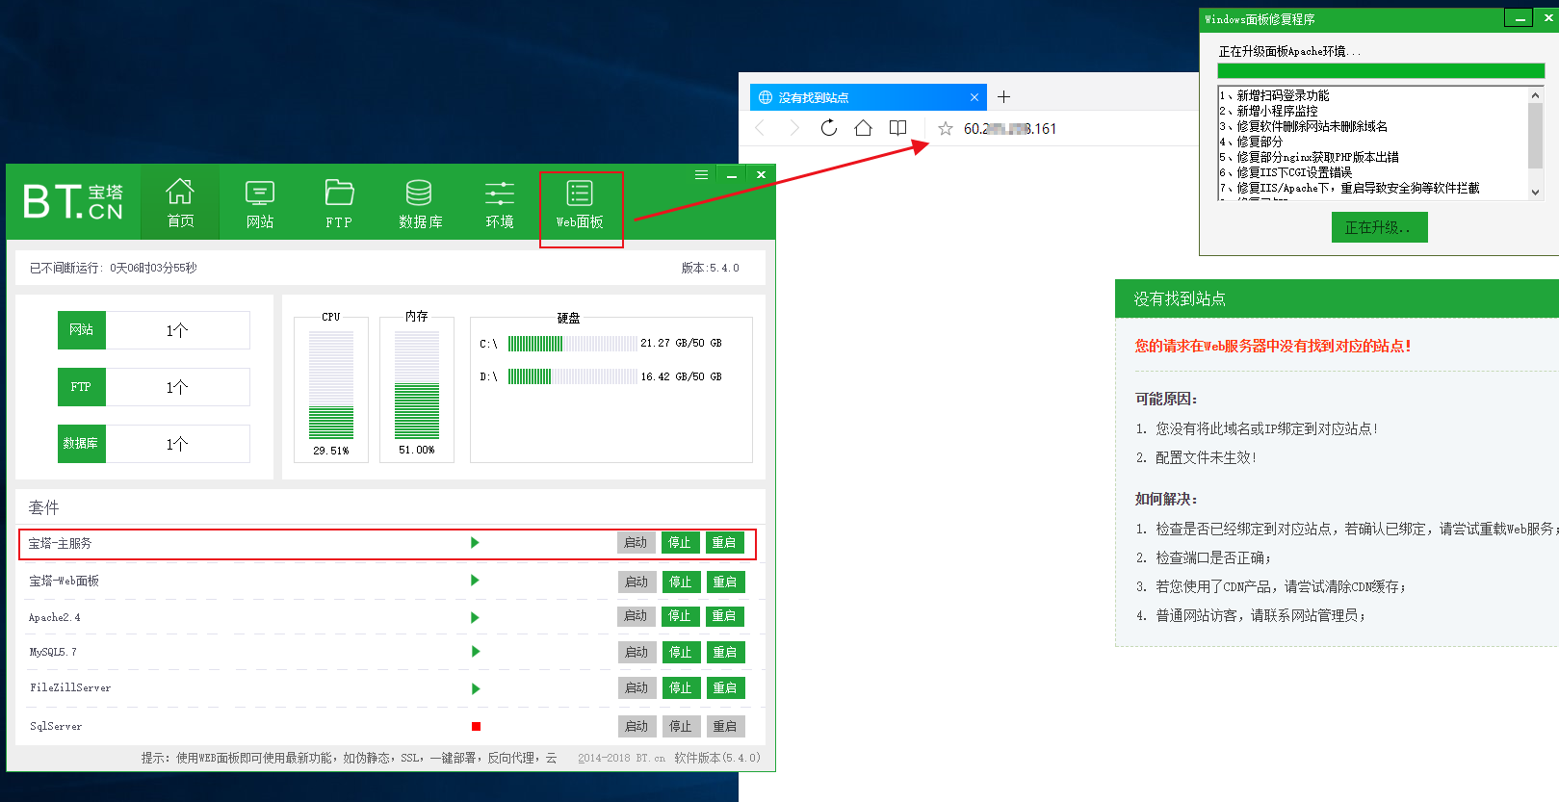Click the 内存 memory usage bar
1559x802 pixels.
click(417, 385)
